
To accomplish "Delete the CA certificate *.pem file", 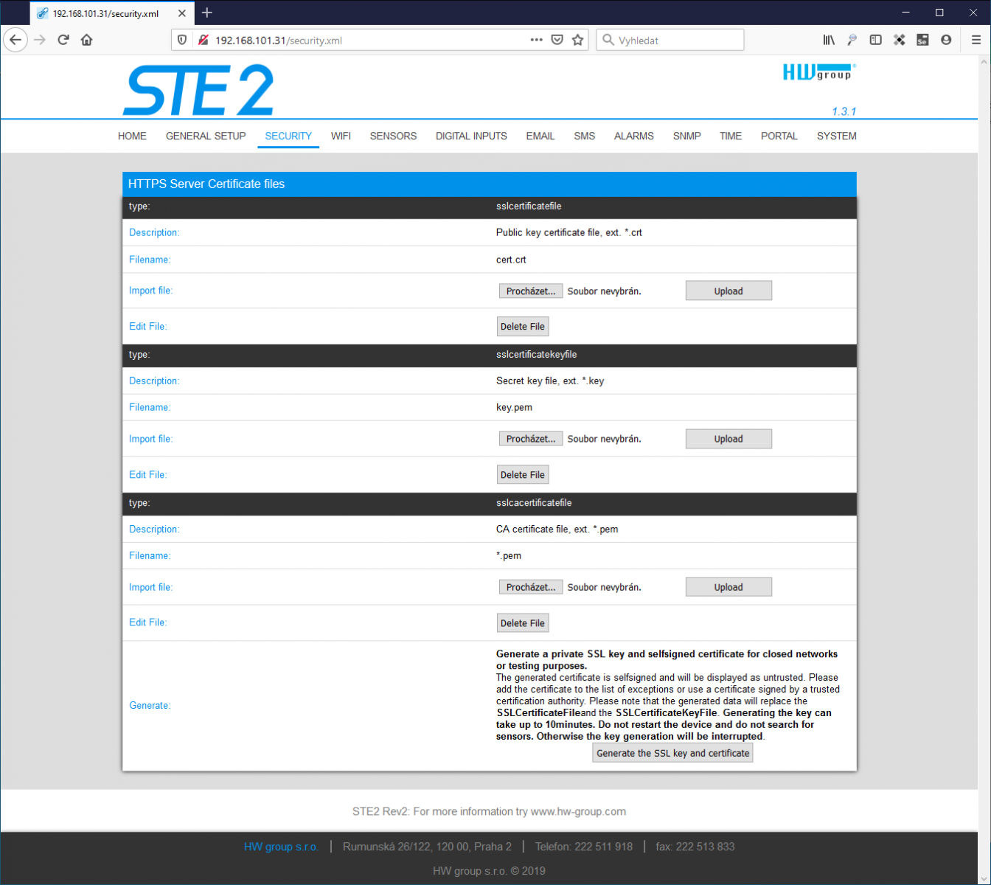I will [x=523, y=623].
